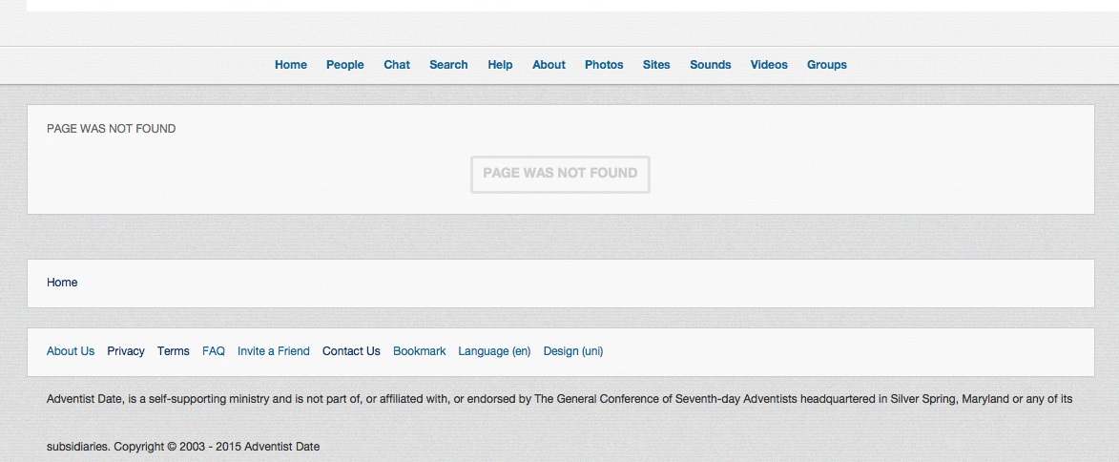Open the About Us footer link
The height and width of the screenshot is (462, 1119).
(71, 351)
